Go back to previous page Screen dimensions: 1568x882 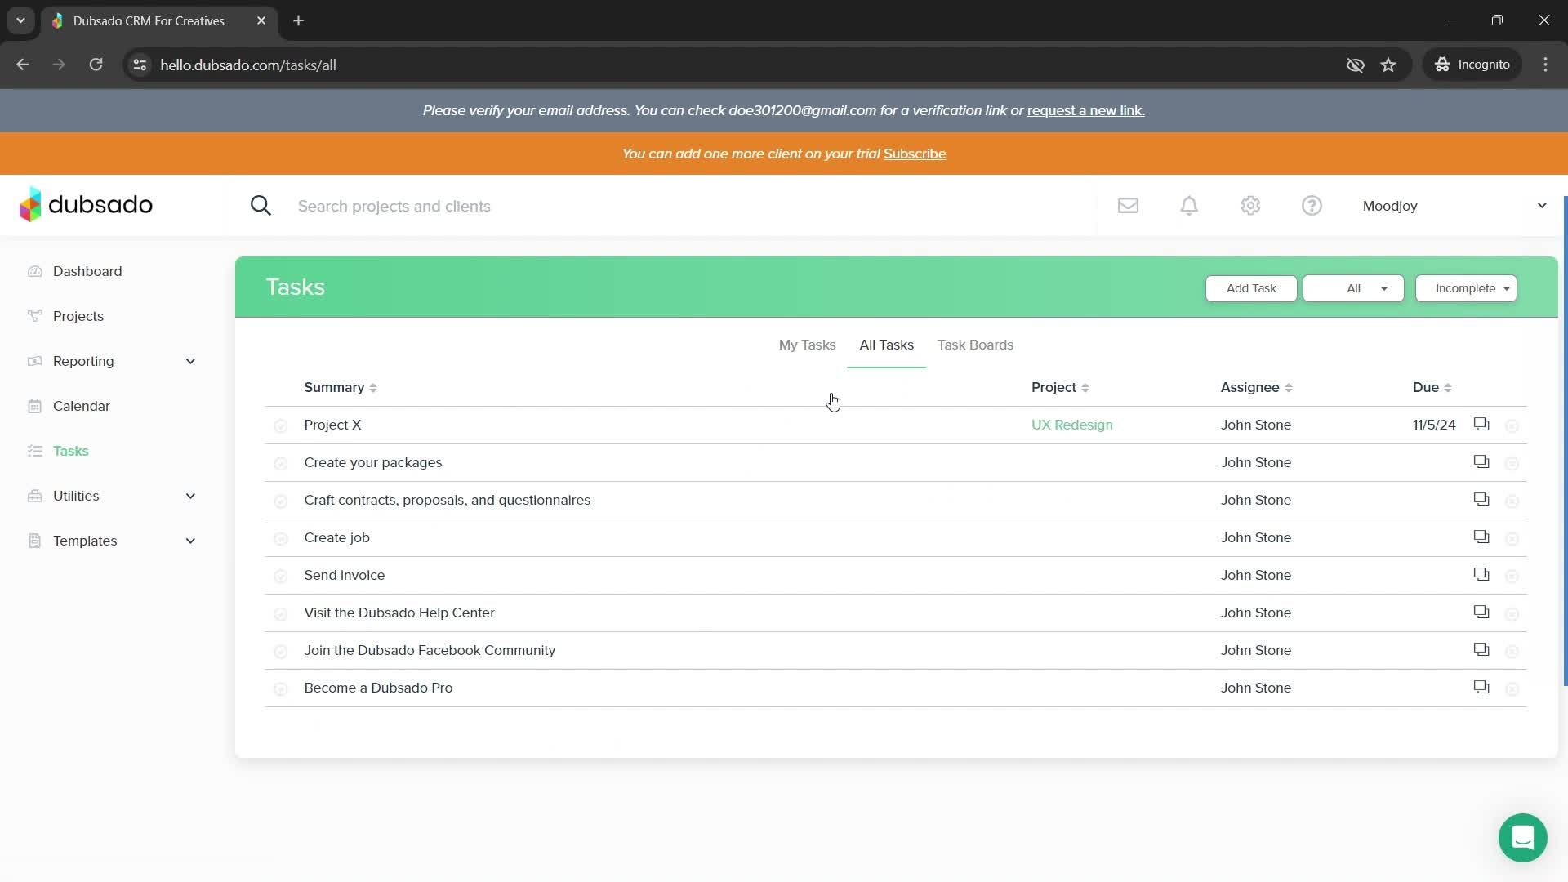click(23, 65)
